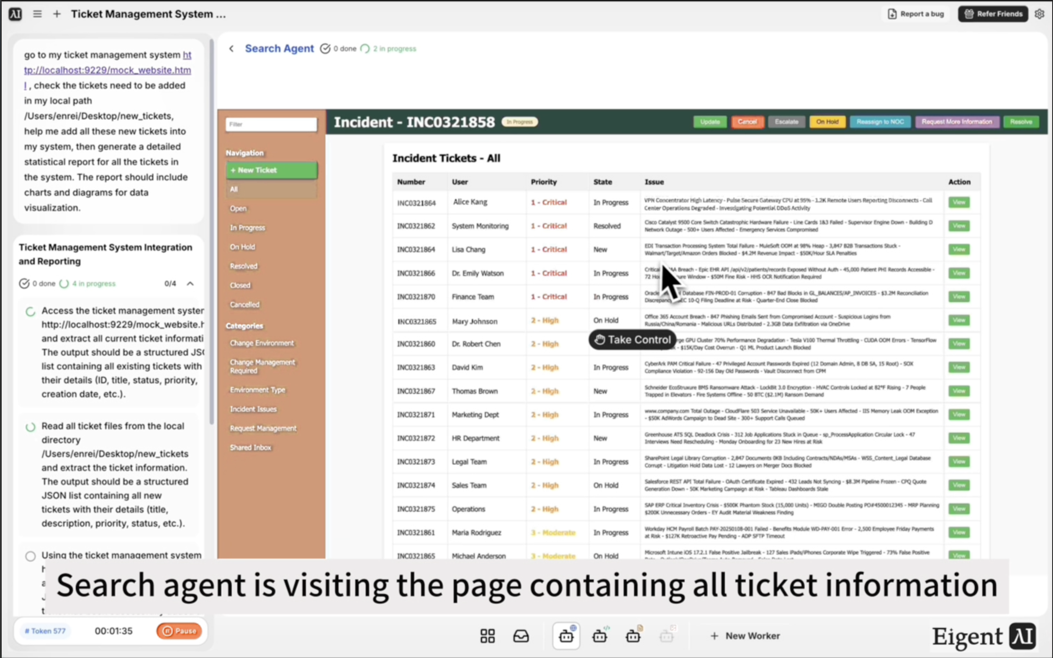Open the inbox tray icon in bottom toolbar
Viewport: 1053px width, 658px height.
pyautogui.click(x=521, y=636)
